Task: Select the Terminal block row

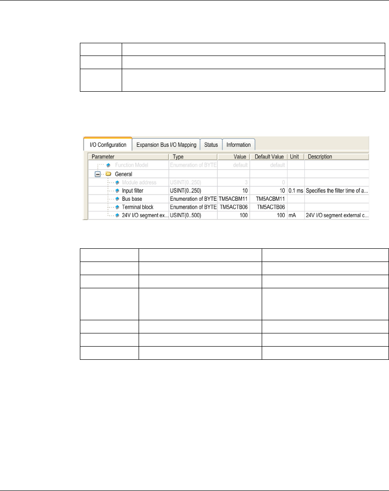Action: click(229, 207)
